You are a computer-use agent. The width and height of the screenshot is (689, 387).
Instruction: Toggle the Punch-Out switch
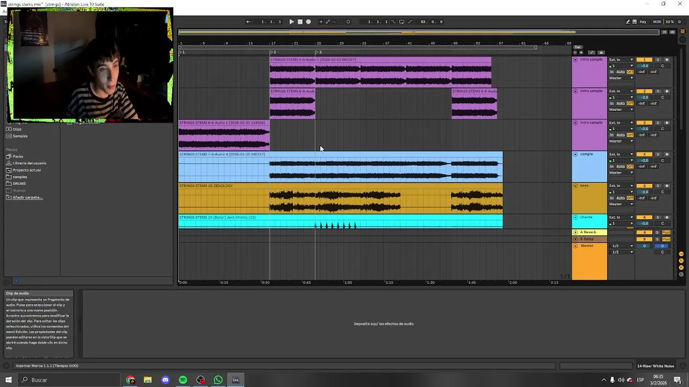tap(410, 22)
